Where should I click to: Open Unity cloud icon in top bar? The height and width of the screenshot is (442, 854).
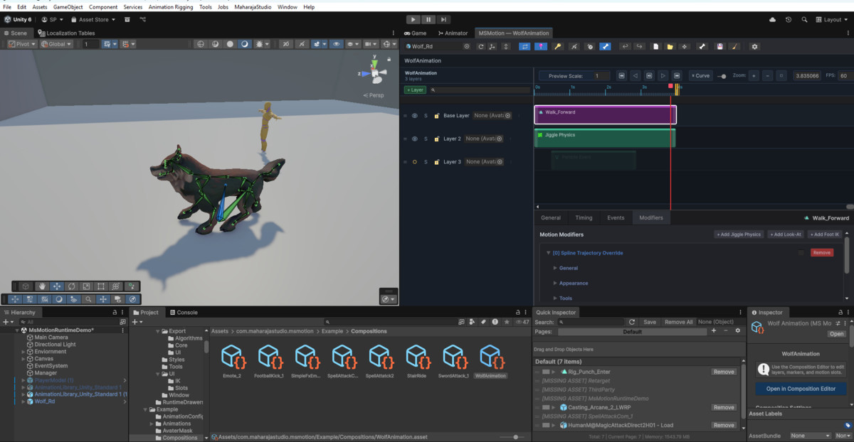772,20
